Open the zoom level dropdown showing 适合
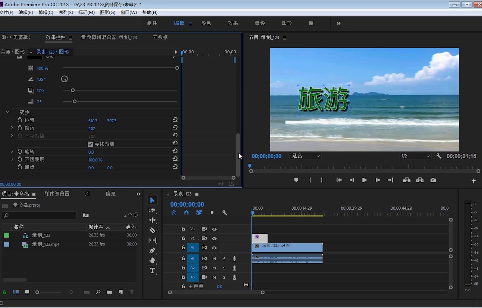This screenshot has width=482, height=308. (306, 156)
